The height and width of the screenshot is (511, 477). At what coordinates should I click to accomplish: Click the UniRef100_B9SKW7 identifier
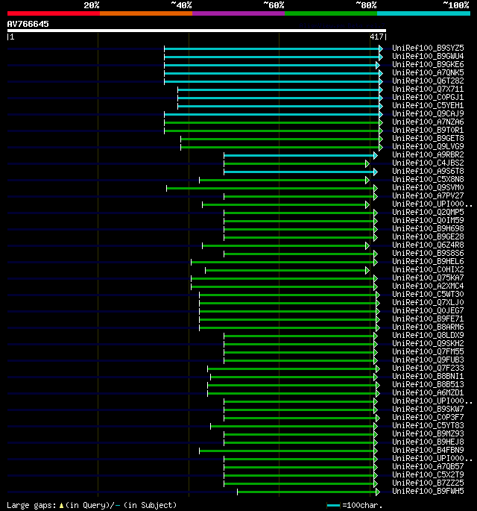(x=428, y=410)
